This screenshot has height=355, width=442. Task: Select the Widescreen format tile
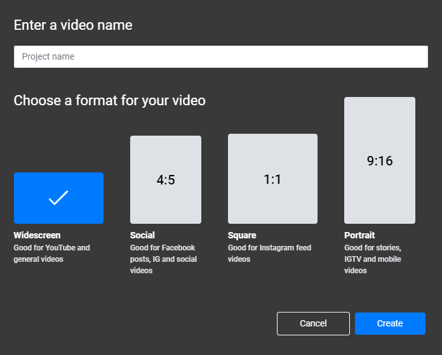coord(58,198)
